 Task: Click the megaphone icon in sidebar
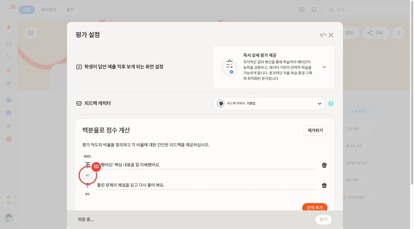click(9, 126)
